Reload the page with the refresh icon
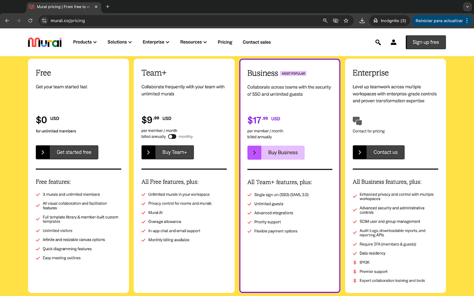474x296 pixels. [30, 20]
